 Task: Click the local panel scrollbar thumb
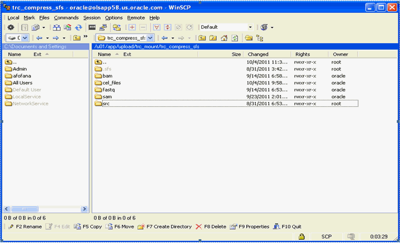(25, 209)
